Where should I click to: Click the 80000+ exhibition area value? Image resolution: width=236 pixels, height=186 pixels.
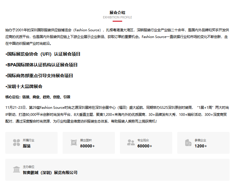87,146
